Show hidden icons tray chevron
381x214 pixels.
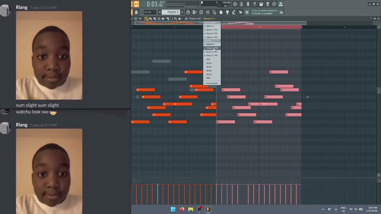pos(323,209)
